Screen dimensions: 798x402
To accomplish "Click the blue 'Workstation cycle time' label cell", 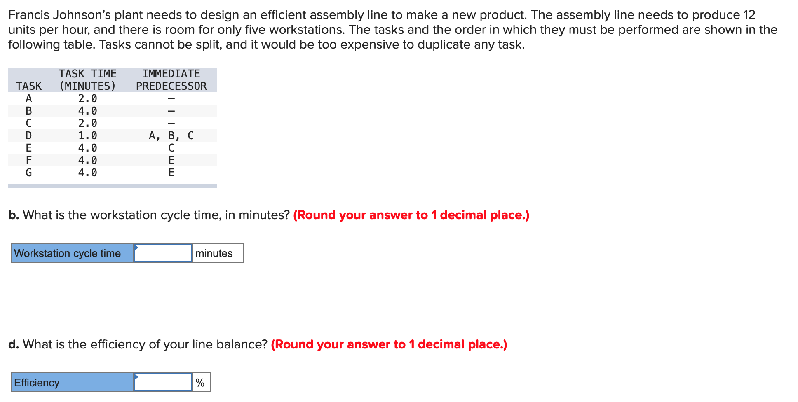I will (72, 253).
